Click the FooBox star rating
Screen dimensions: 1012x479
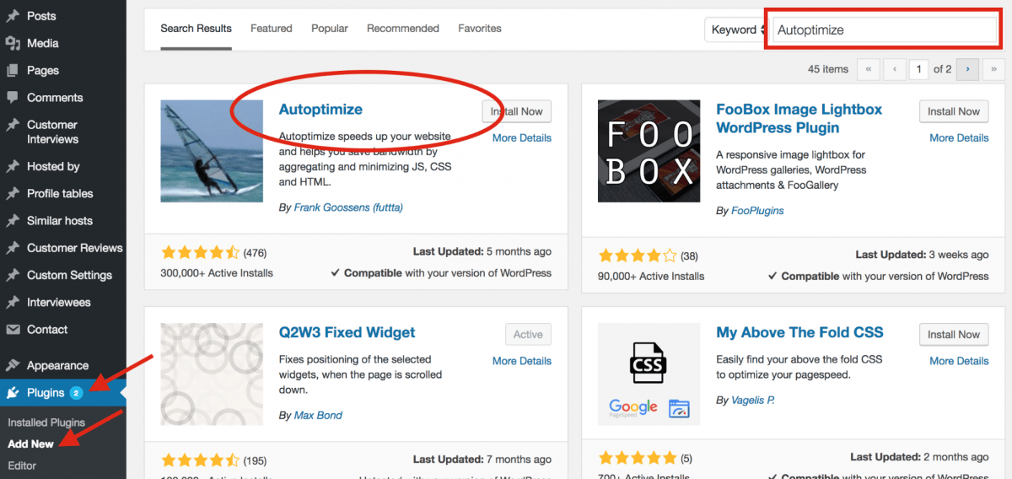(x=638, y=256)
